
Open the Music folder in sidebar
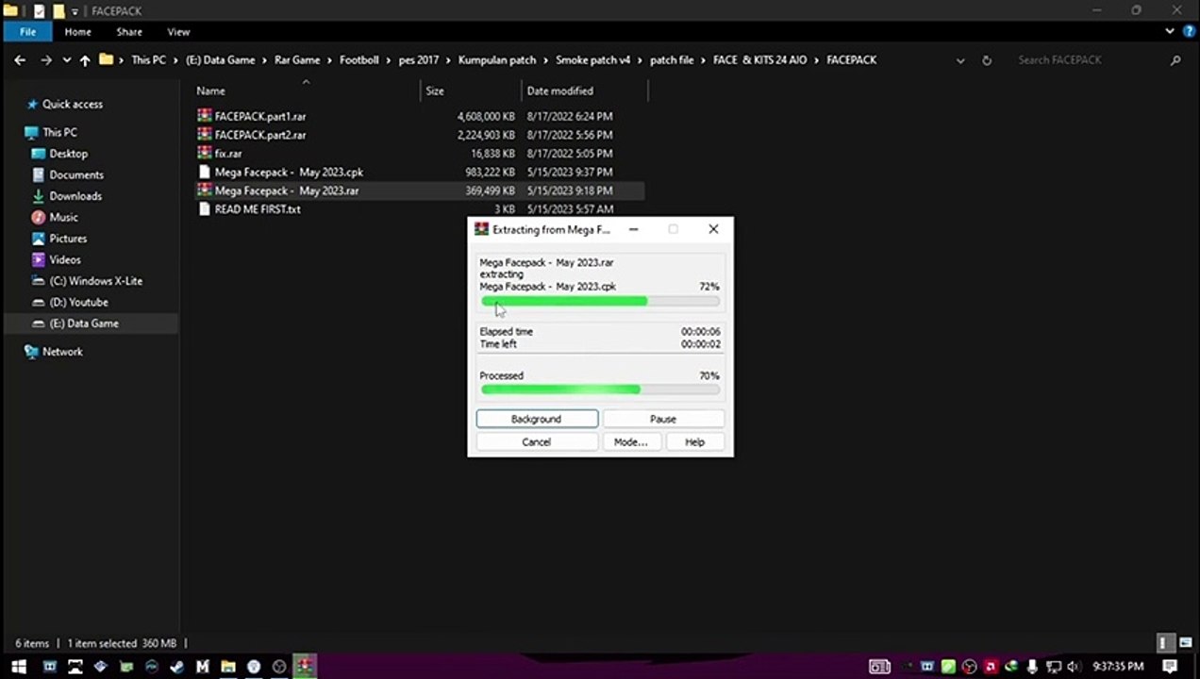63,217
